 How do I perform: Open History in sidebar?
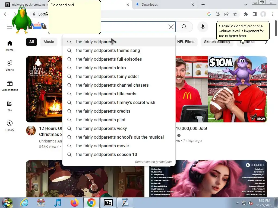(10, 126)
